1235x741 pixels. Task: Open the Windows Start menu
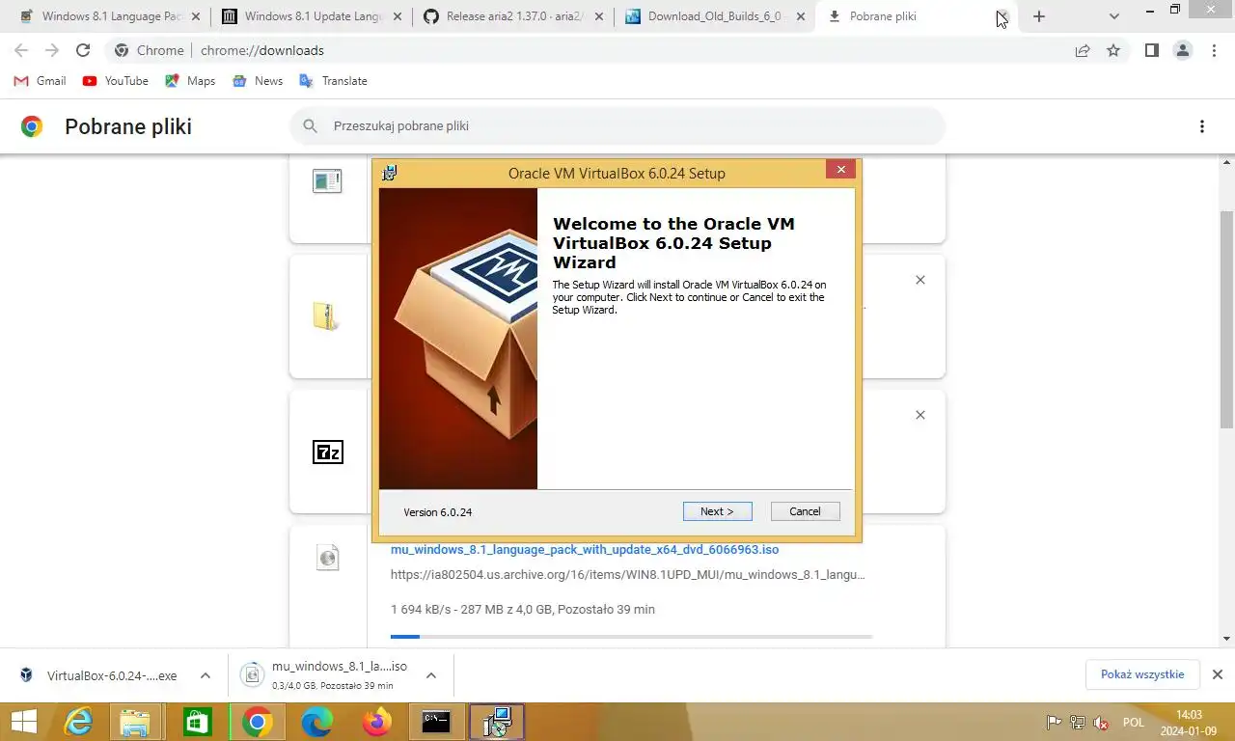23,723
